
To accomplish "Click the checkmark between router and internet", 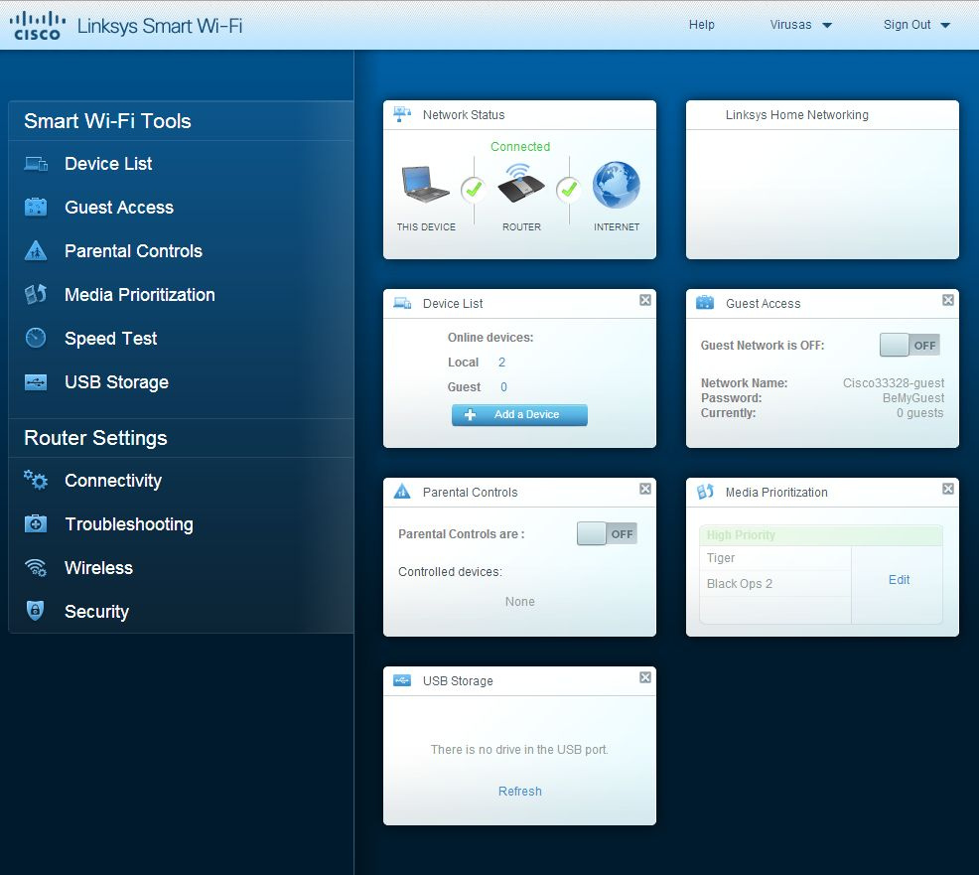I will pyautogui.click(x=569, y=190).
